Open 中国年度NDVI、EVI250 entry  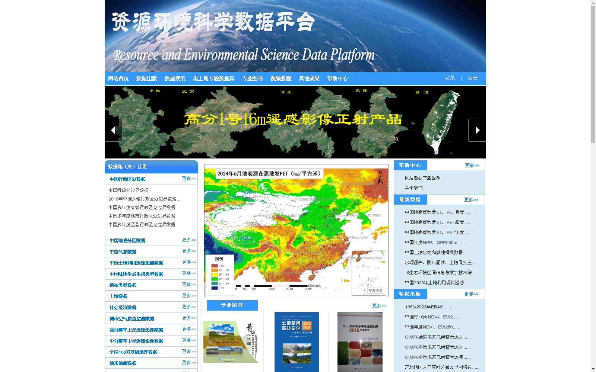click(x=433, y=327)
